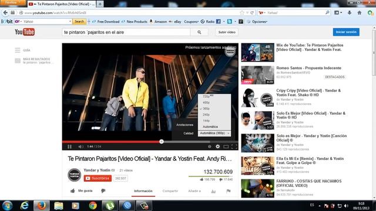This screenshot has height=211, width=376.
Task: Open the player settings gear
Action: click(217, 147)
